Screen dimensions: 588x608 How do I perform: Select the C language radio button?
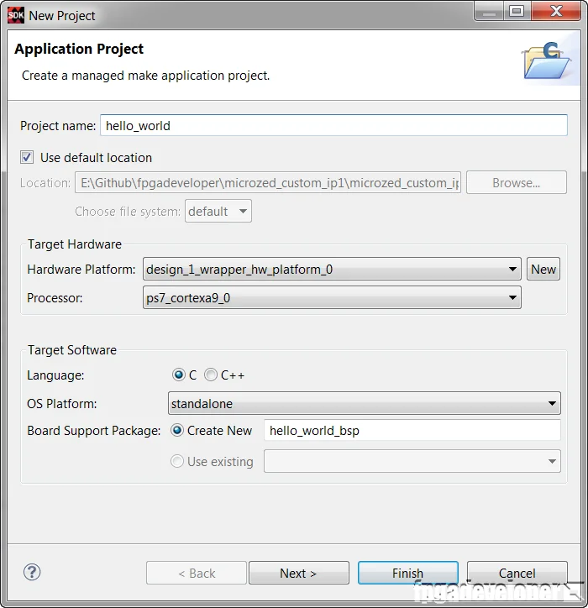coord(178,375)
